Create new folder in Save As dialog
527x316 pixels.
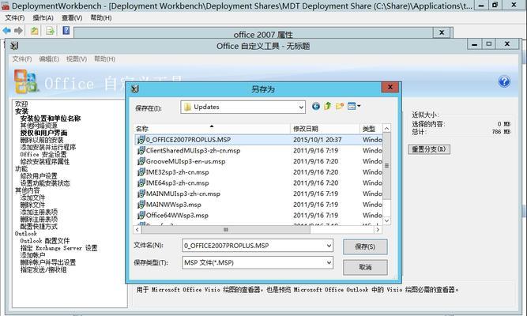click(340, 107)
